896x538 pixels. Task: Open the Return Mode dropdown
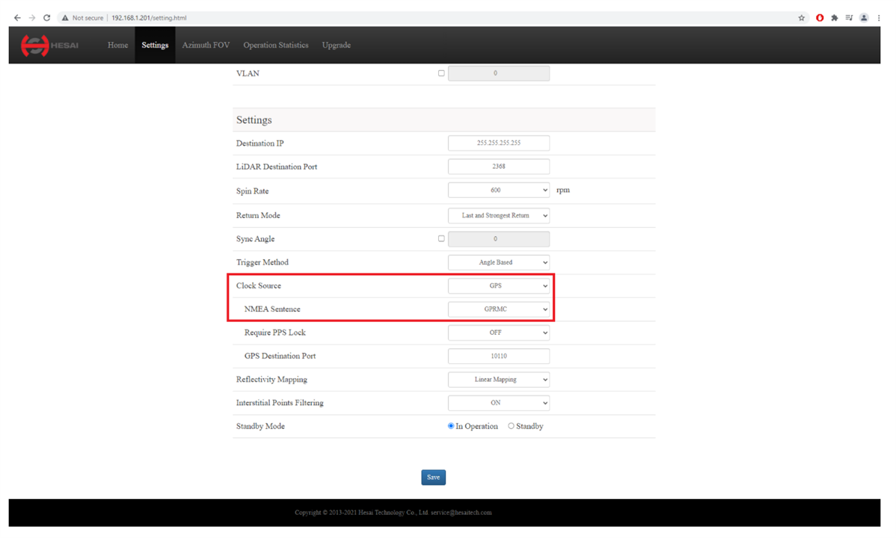coord(498,215)
